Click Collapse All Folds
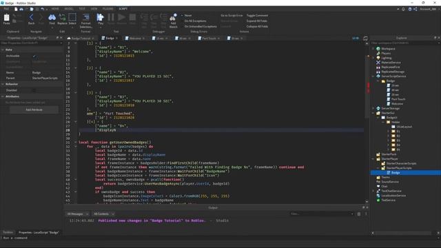 [257, 26]
